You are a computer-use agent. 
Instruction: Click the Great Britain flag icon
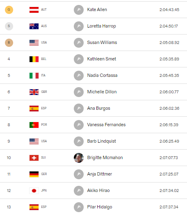click(x=34, y=92)
